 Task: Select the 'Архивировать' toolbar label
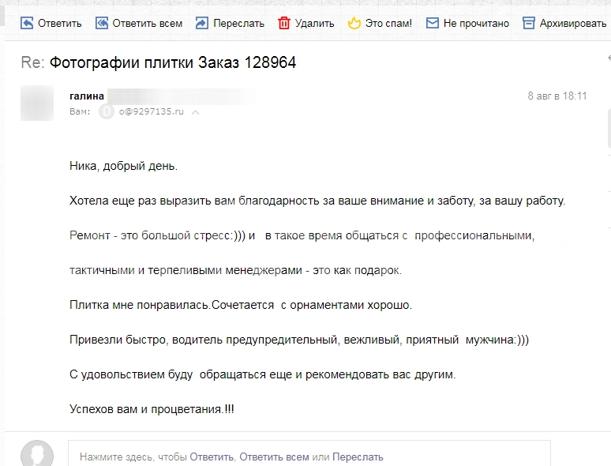pyautogui.click(x=573, y=24)
